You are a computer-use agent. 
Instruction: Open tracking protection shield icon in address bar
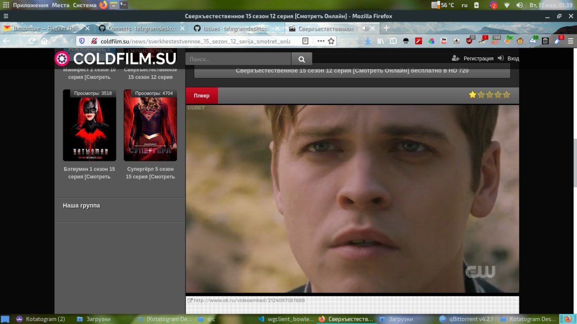point(82,41)
